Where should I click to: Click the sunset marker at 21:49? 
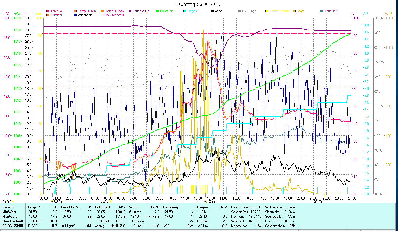coord(324,201)
